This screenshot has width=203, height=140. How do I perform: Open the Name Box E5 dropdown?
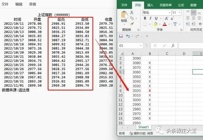(x=141, y=46)
